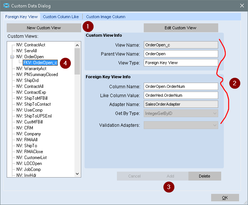Viewport: 248px width, 205px height.
Task: Click the tree list scroll-up arrow
Action: 77,45
